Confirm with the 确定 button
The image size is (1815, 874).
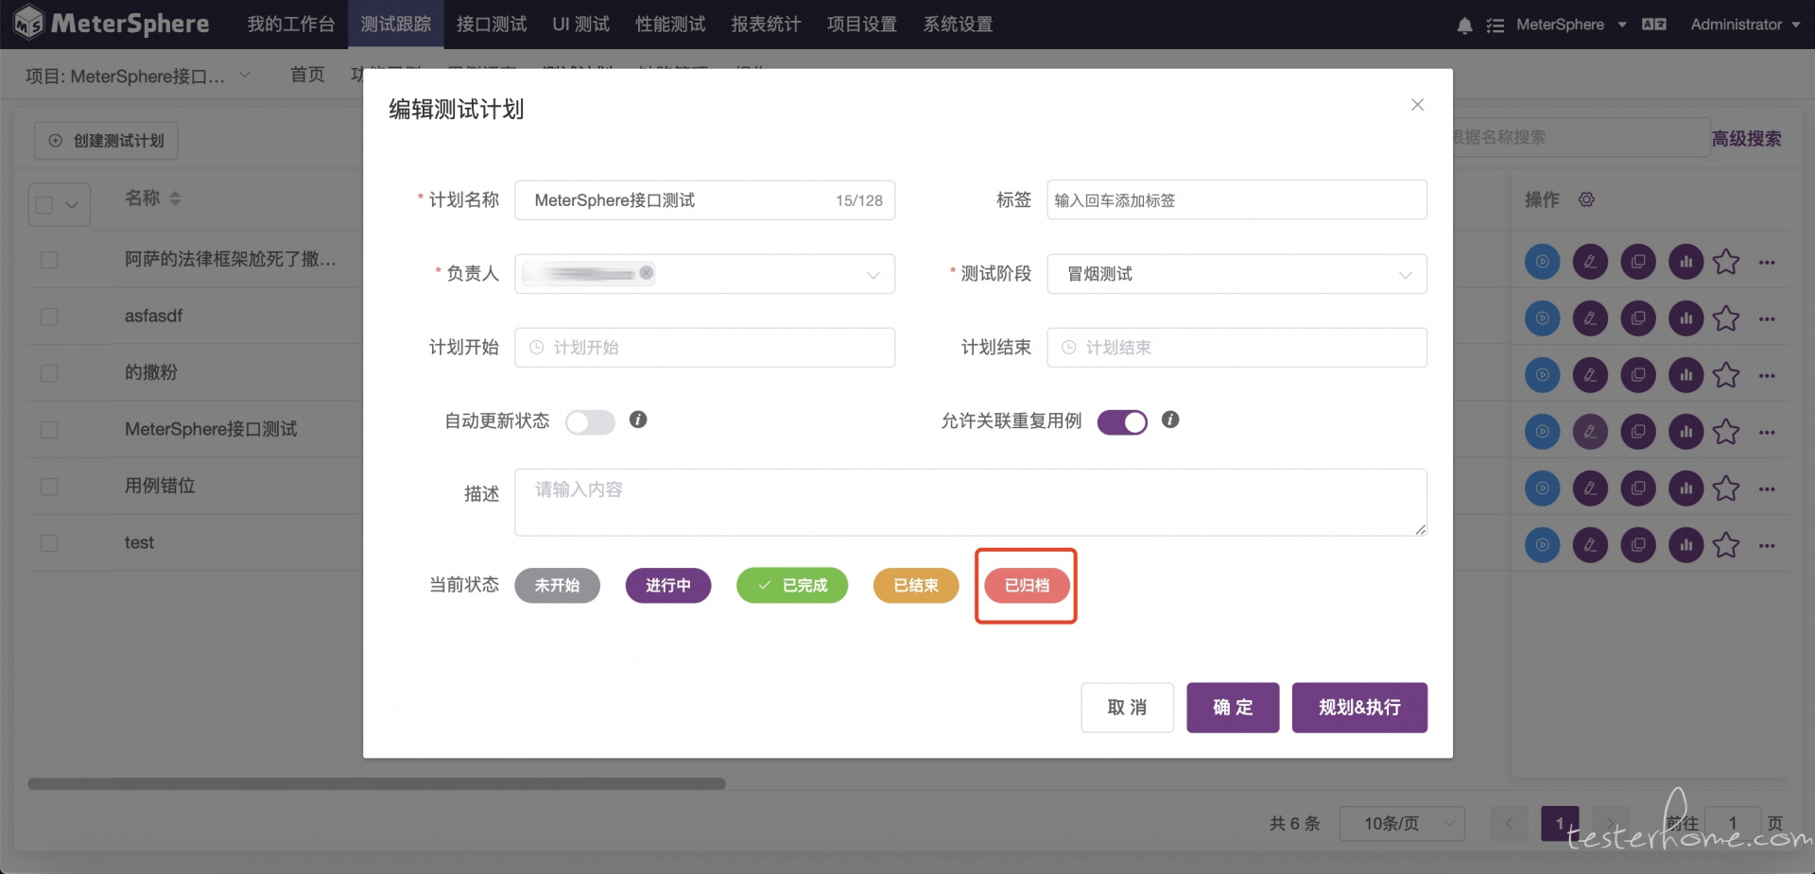(1233, 708)
